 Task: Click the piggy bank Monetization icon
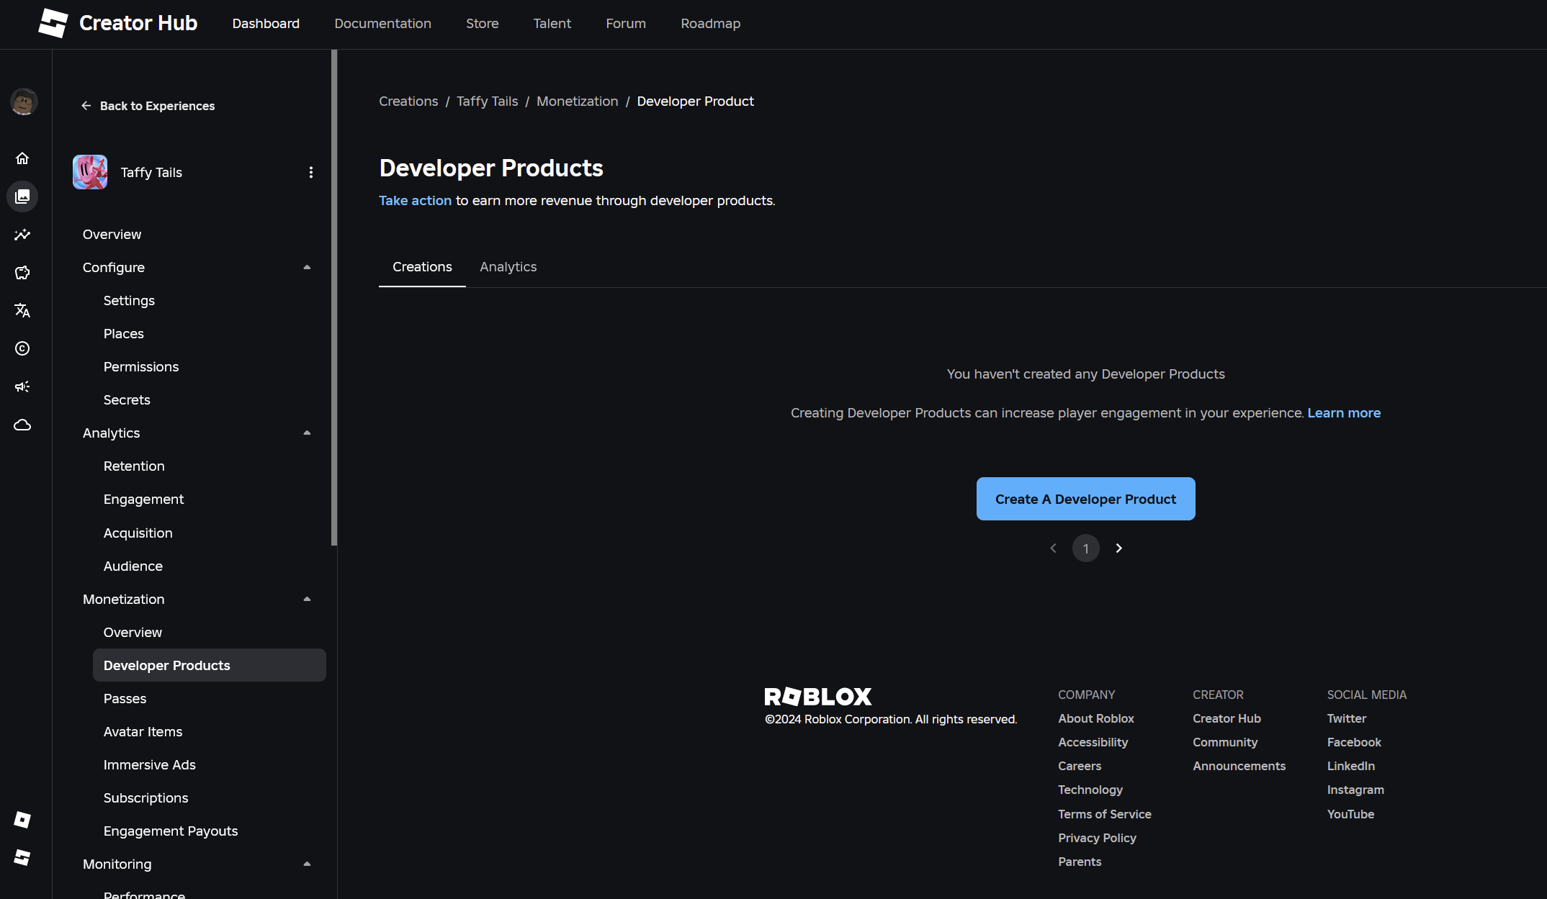(22, 273)
